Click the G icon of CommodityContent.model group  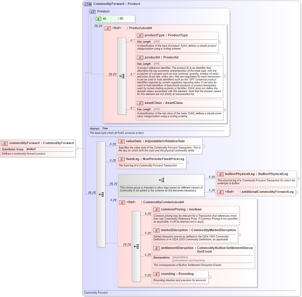122,203
